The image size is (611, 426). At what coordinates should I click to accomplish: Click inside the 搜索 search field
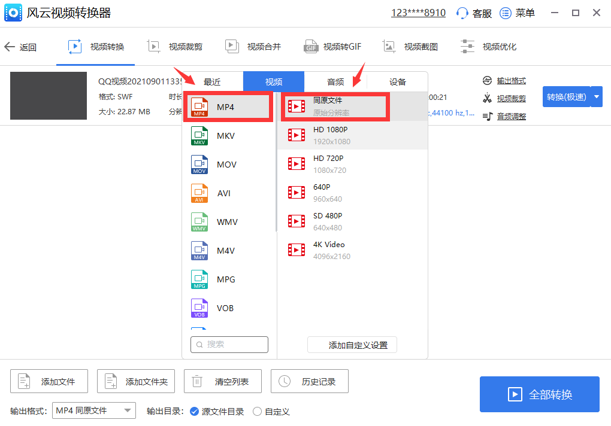pos(229,344)
